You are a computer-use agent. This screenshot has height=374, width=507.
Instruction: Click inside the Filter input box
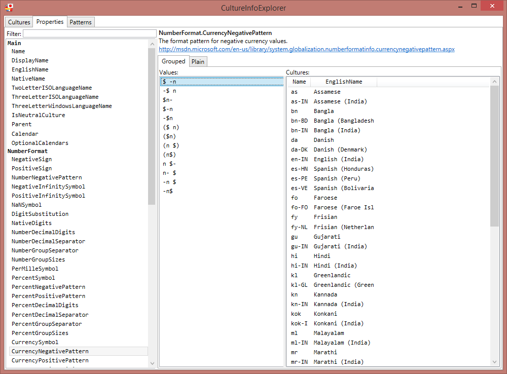[x=89, y=33]
